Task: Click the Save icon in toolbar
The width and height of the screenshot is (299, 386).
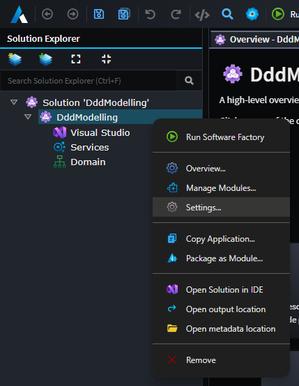Action: (x=99, y=14)
